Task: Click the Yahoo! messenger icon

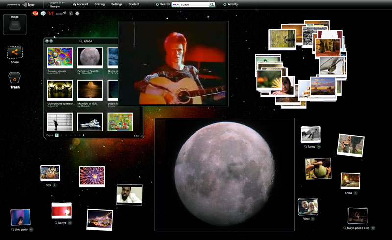Action: click(x=51, y=13)
